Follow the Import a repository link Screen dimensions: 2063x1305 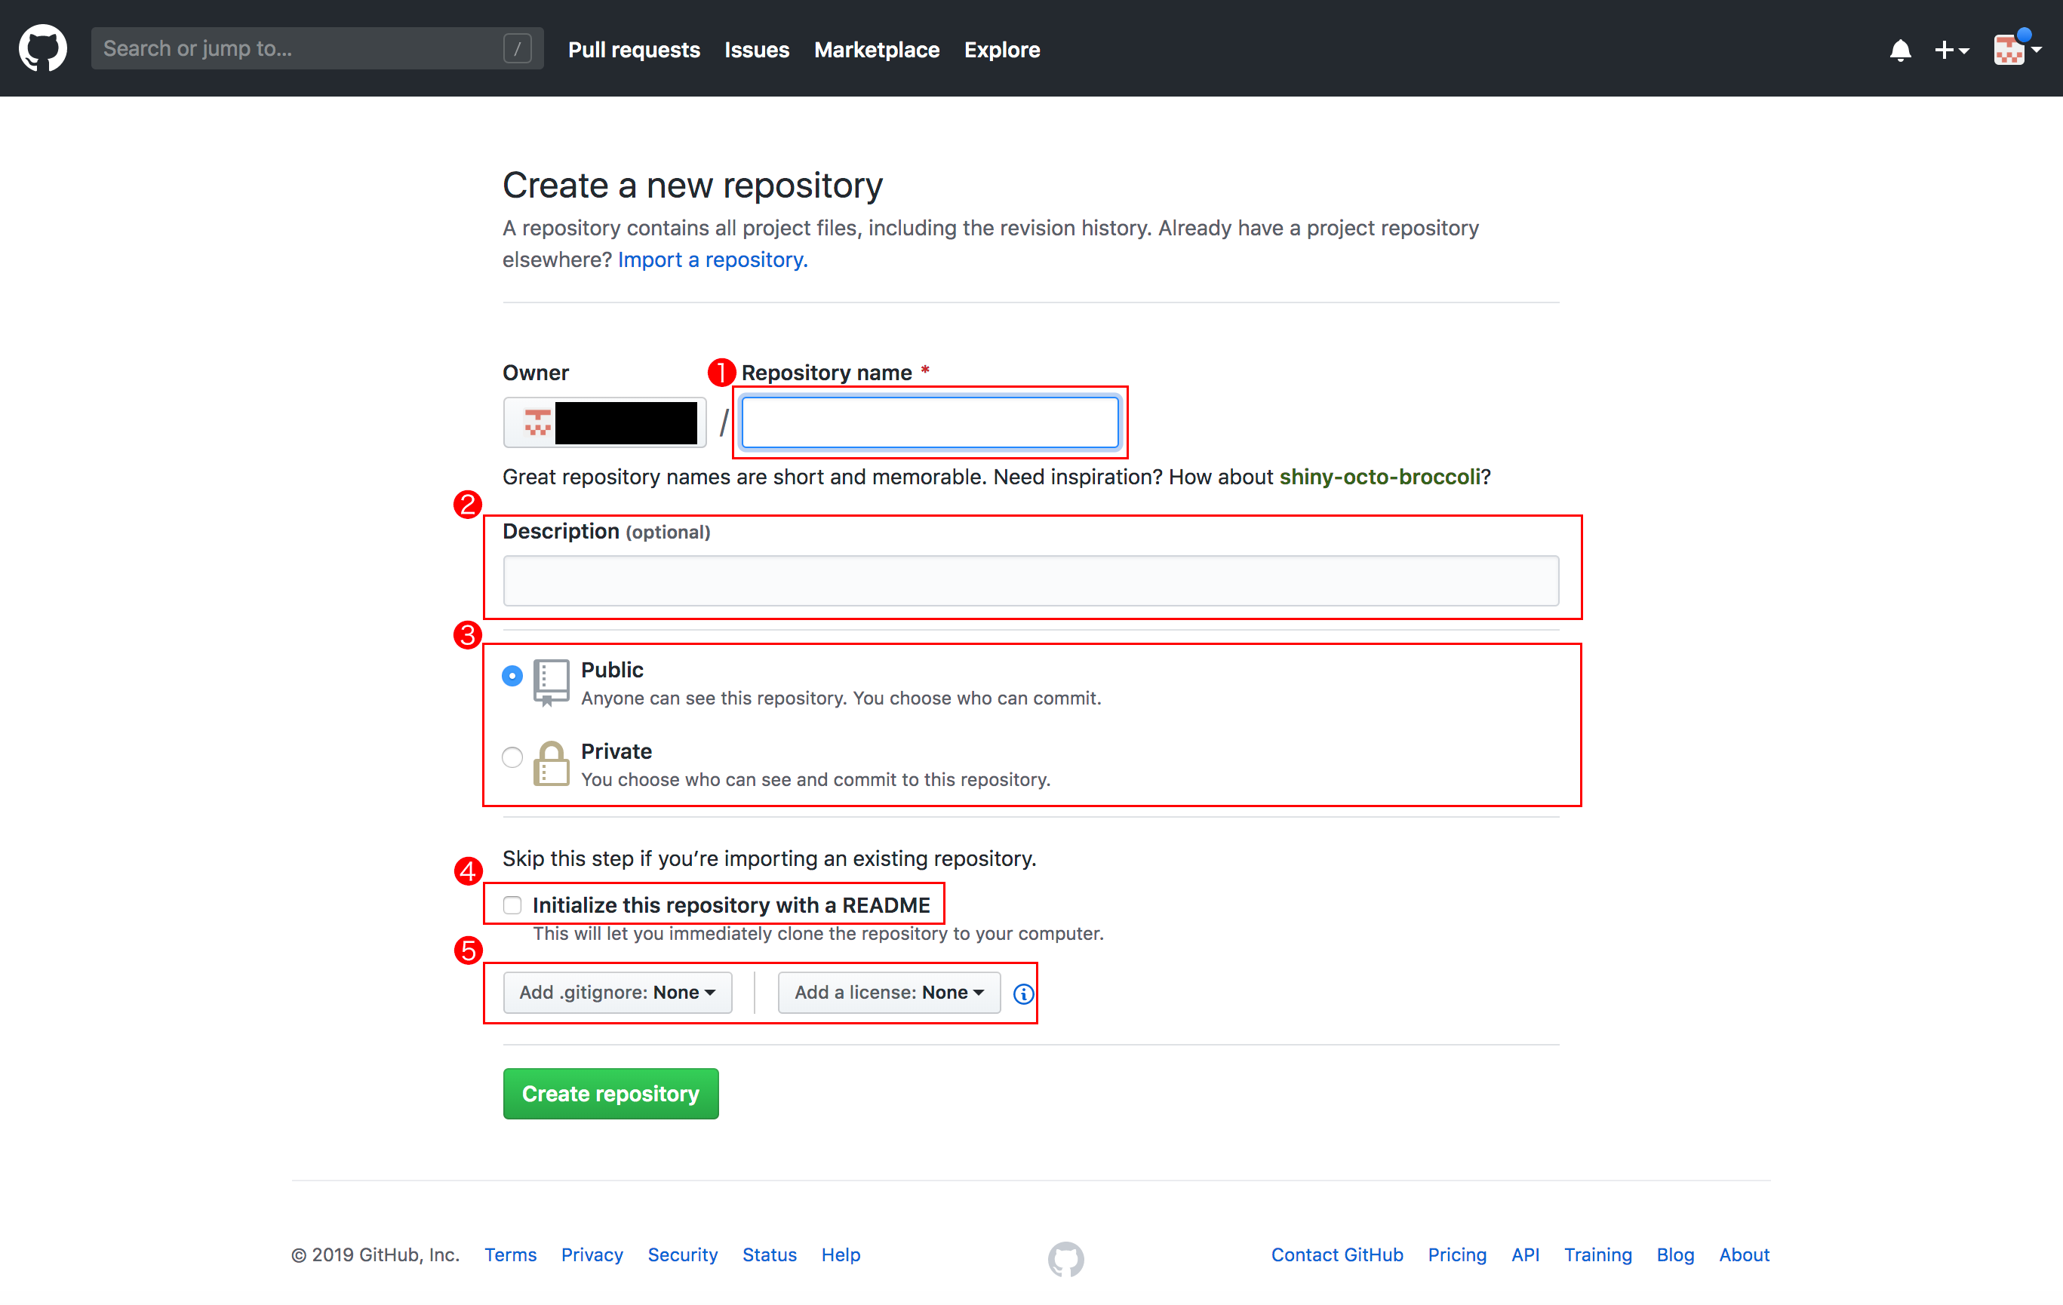pos(712,259)
